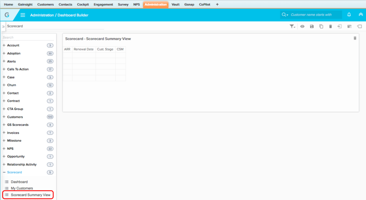Expand the NPS report folder in sidebar
366x200 pixels.
click(4, 149)
